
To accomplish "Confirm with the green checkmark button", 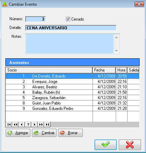I will (x=106, y=145).
